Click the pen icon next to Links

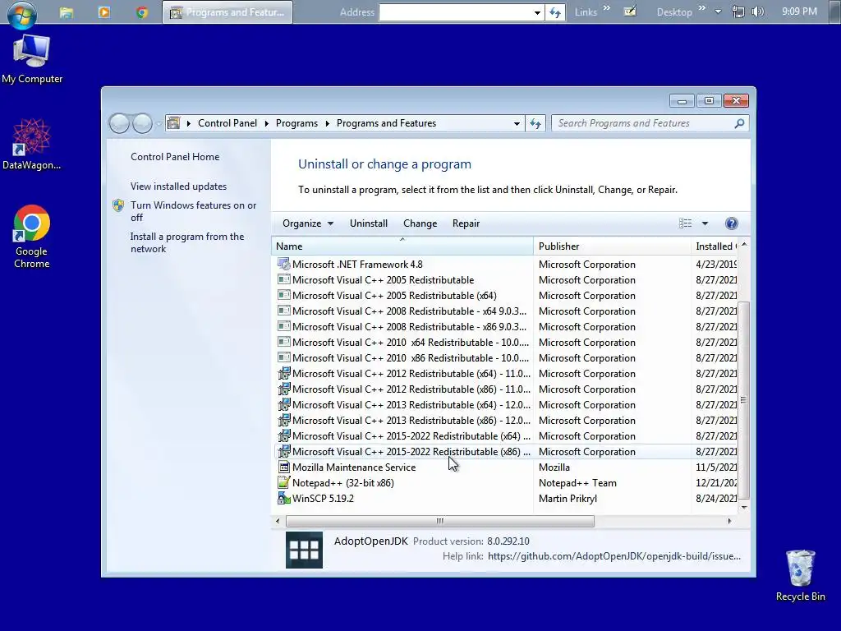tap(630, 12)
